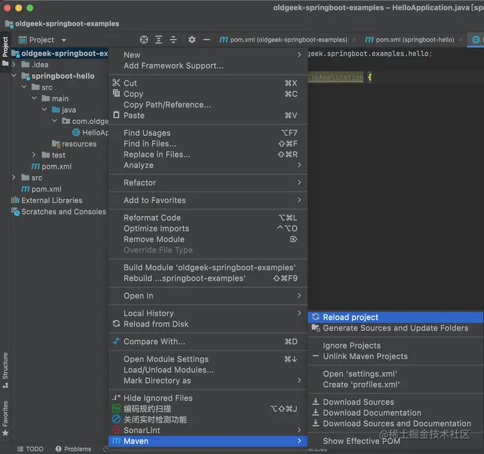Image resolution: width=484 pixels, height=454 pixels.
Task: Choose Replace in Files...
Action: [208, 154]
